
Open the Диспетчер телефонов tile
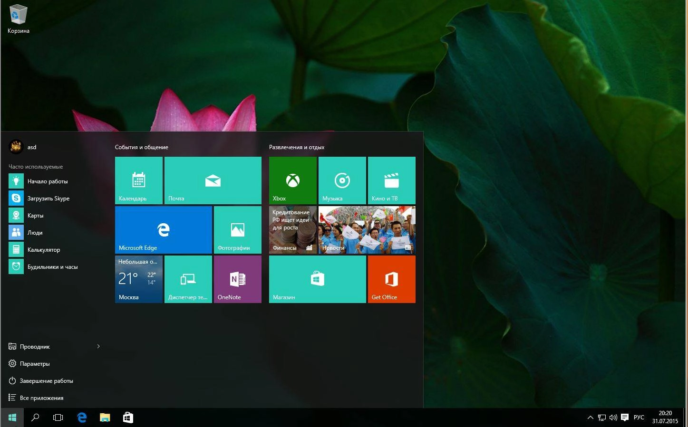(x=188, y=279)
